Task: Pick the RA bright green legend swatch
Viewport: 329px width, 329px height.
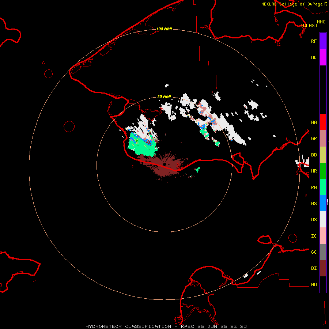Action: (x=323, y=187)
